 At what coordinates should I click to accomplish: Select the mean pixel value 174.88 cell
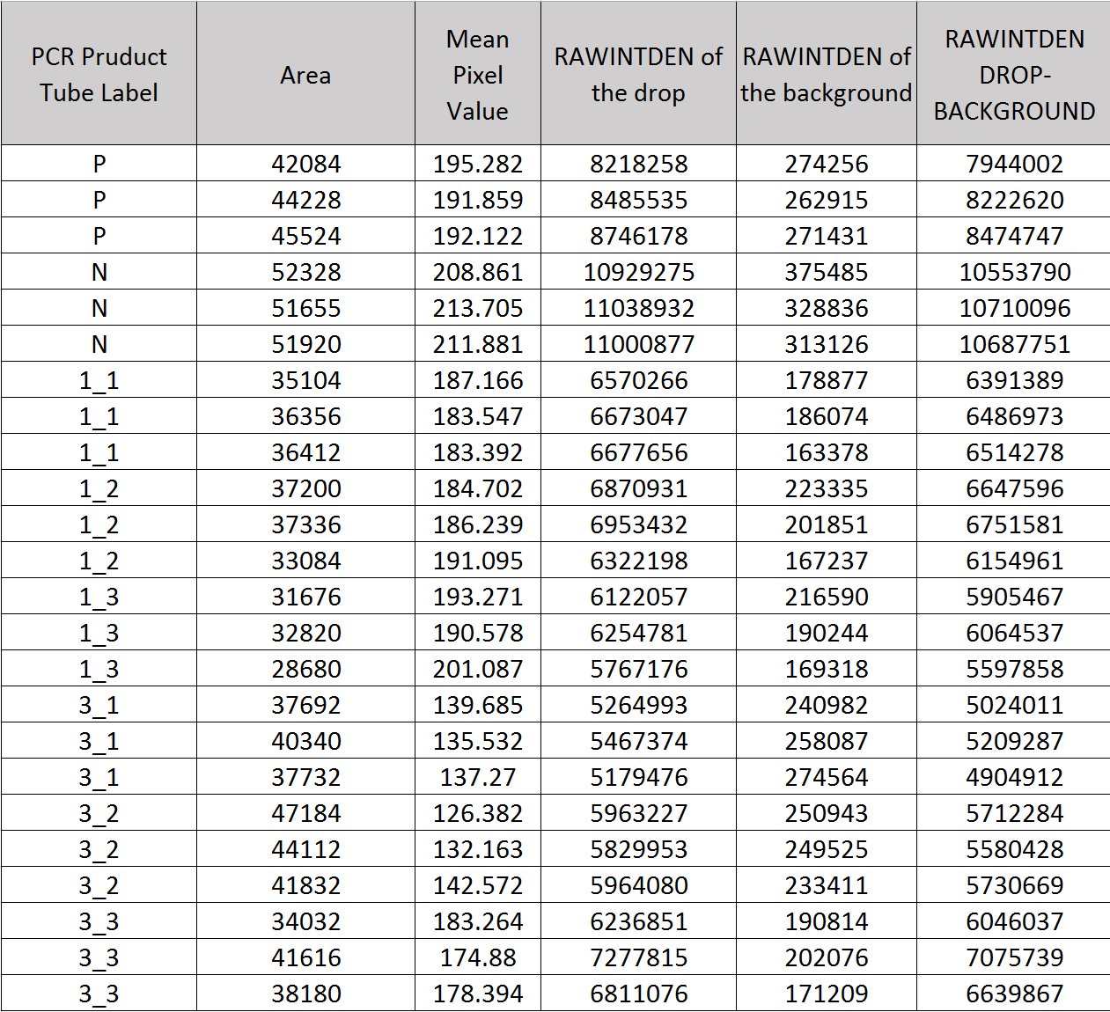pos(477,957)
